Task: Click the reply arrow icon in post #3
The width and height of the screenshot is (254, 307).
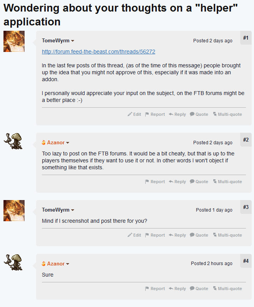Action: [x=171, y=235]
